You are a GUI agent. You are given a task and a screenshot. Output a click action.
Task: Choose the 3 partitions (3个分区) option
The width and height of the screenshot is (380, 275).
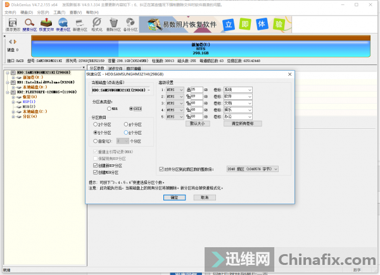tap(102, 125)
